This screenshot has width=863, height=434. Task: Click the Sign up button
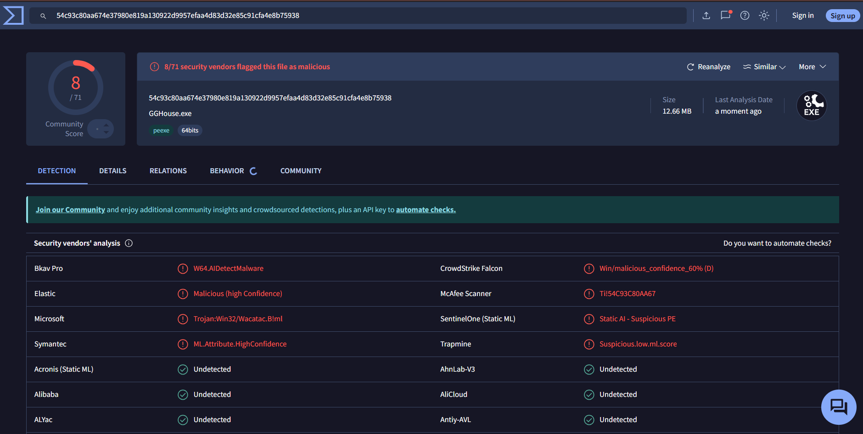tap(842, 15)
